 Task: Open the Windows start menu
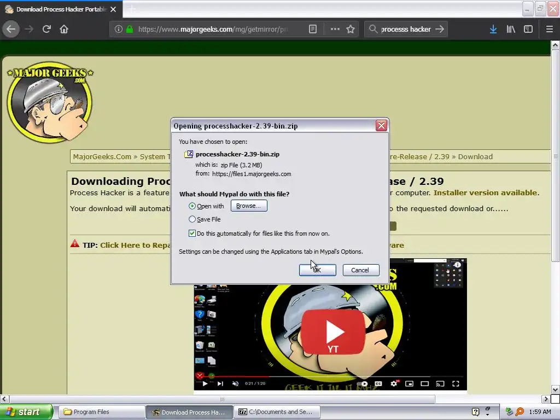pos(26,412)
